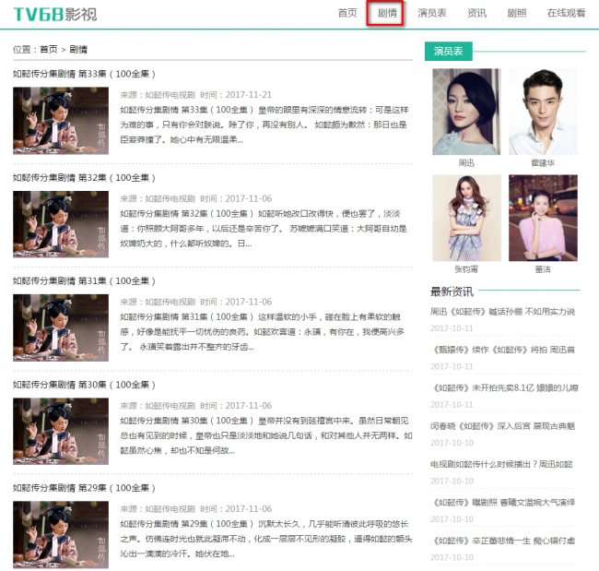Click the green 演员表 sidebar header

(x=448, y=51)
